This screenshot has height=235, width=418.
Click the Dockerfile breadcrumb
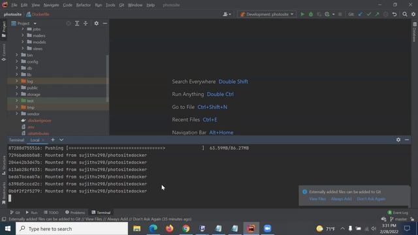pos(38,14)
